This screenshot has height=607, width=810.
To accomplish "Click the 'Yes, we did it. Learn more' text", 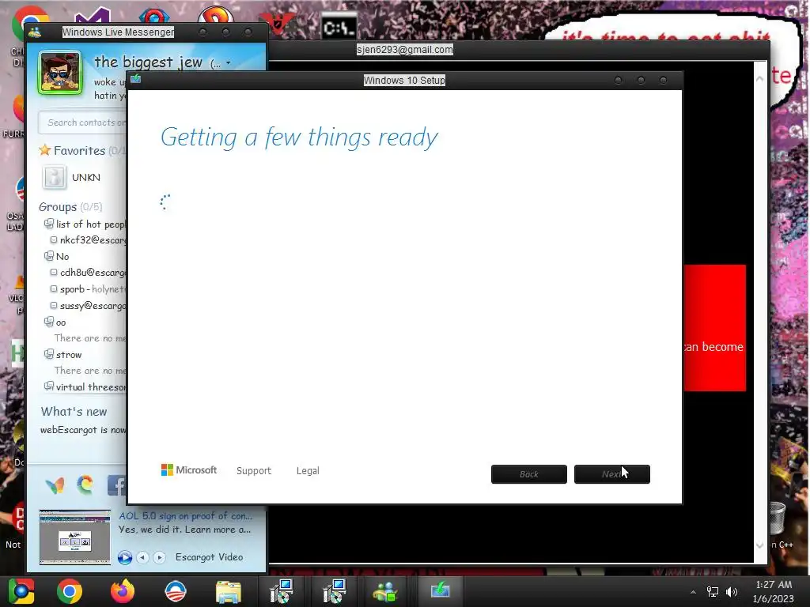I will click(184, 530).
